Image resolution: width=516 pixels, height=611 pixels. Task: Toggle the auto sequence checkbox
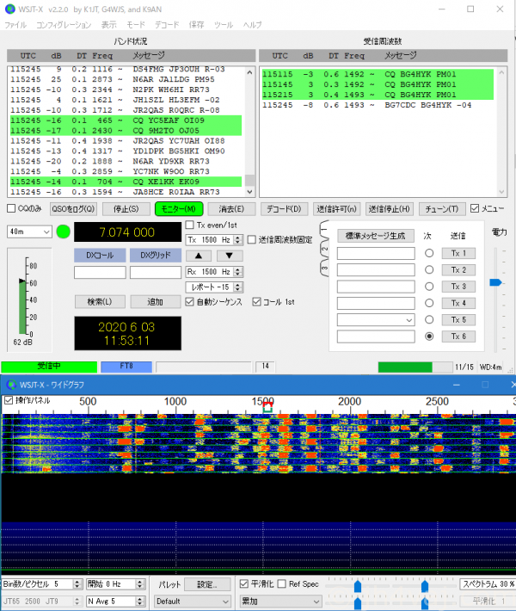tap(190, 302)
